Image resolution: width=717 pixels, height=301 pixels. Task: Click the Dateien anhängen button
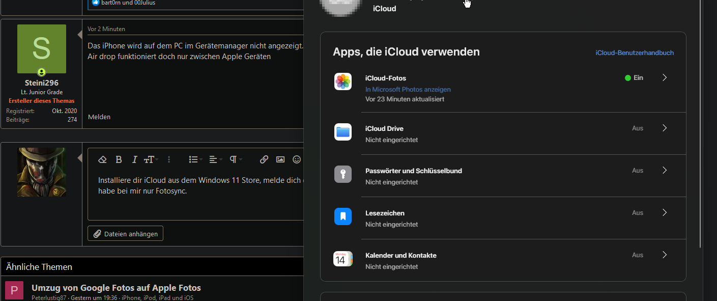125,233
